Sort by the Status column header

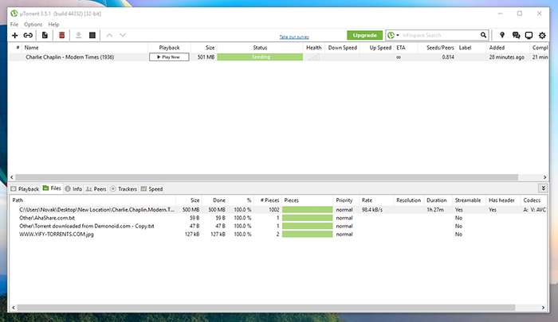(x=260, y=48)
